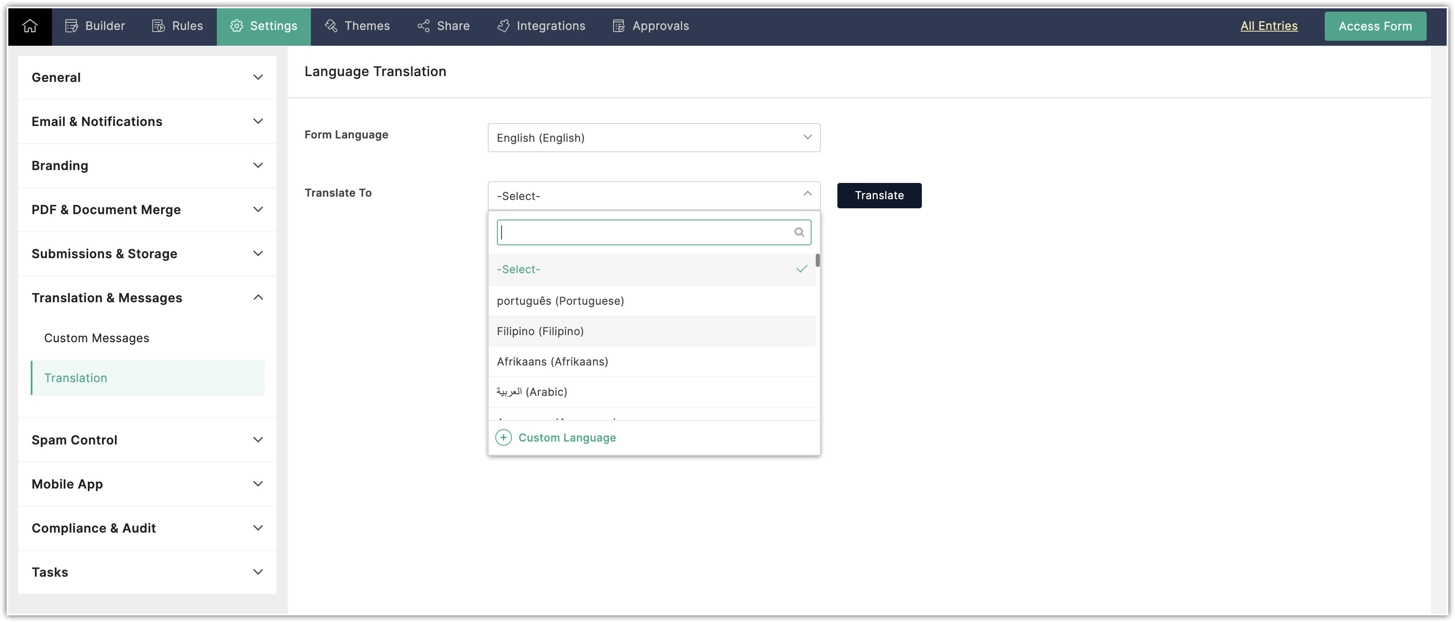Click the Integrations plug icon
The height and width of the screenshot is (622, 1455).
point(503,26)
